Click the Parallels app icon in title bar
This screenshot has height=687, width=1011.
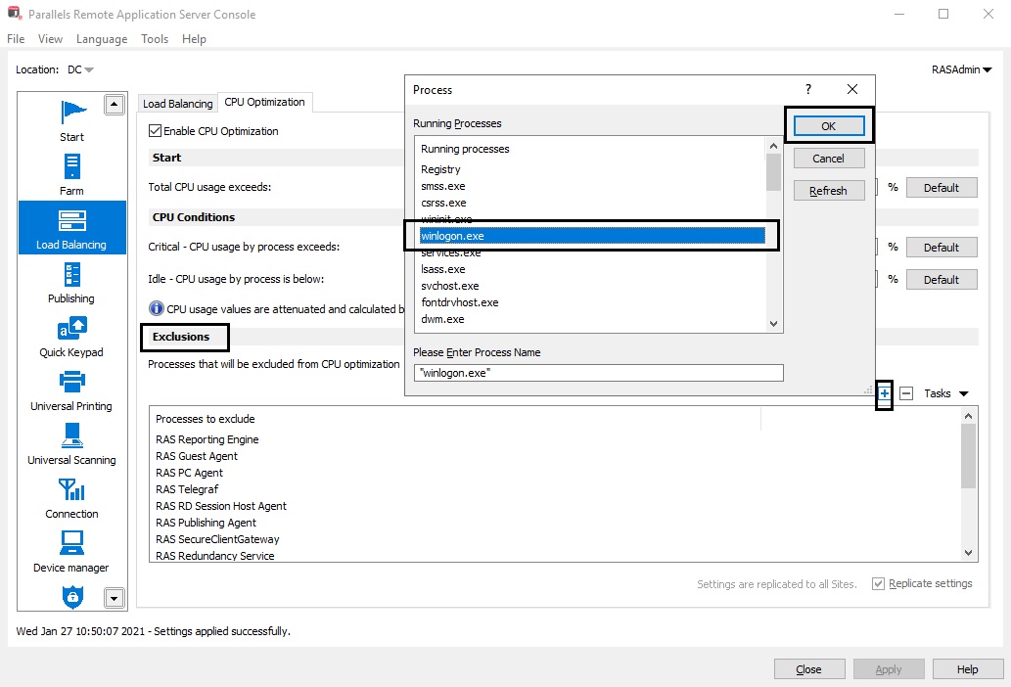point(14,14)
